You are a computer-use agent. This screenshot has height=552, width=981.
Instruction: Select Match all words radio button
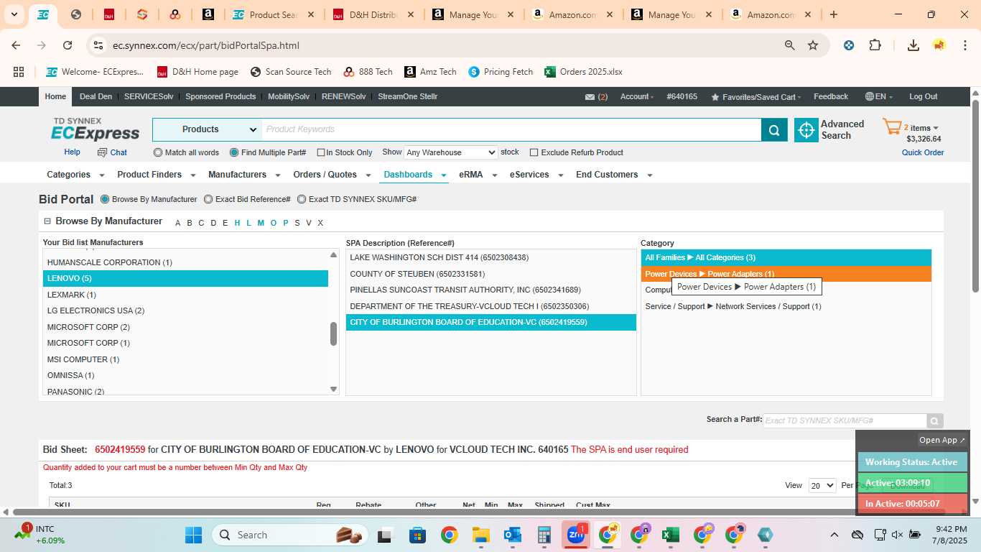pyautogui.click(x=158, y=152)
